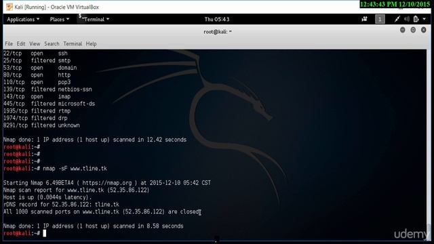Click the '1935/tcp filtered rtmp' line
Viewport: 434px width, 244px height.
[x=37, y=111]
